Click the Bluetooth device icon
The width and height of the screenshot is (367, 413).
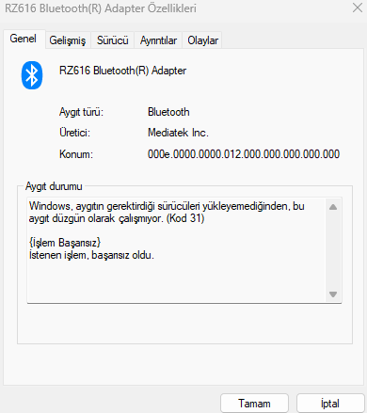(x=32, y=75)
